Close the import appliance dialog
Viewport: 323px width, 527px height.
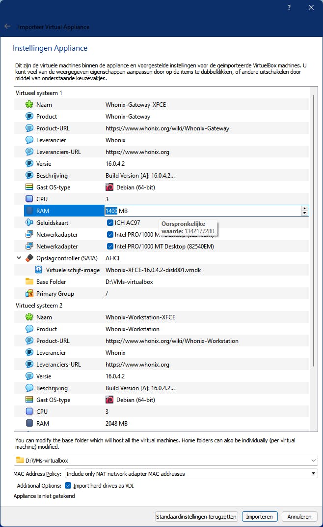pos(311,7)
